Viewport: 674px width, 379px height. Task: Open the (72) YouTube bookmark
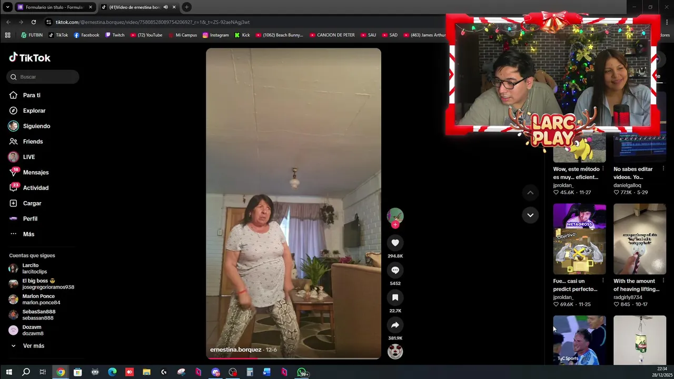coord(146,35)
